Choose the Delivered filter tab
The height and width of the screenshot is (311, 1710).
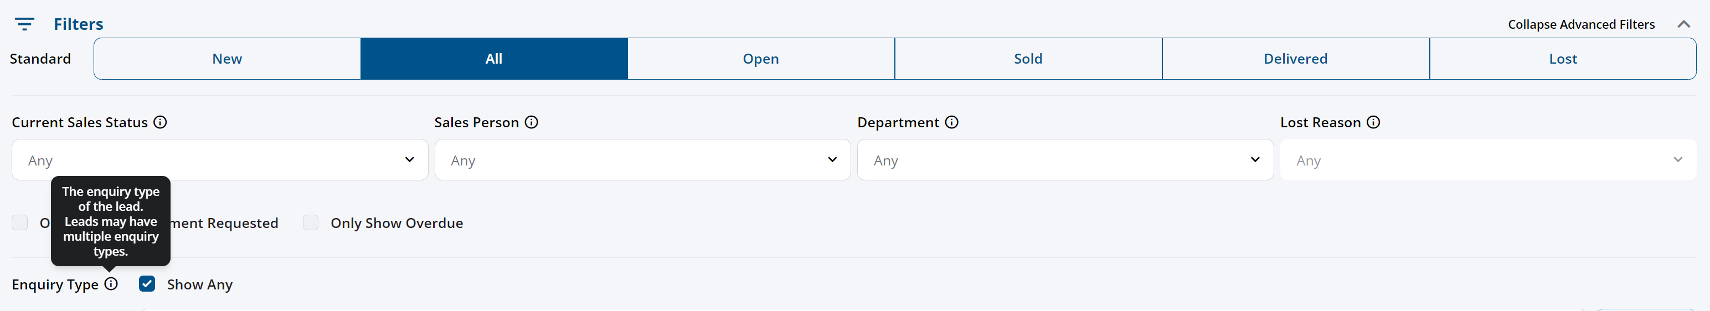point(1296,59)
